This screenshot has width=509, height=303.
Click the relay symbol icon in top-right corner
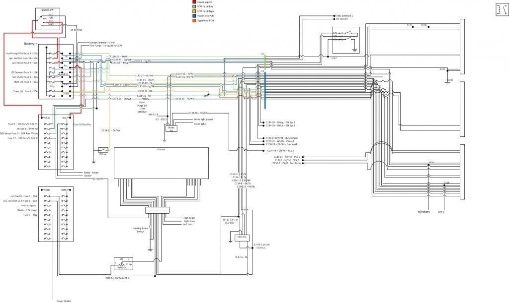click(x=499, y=9)
